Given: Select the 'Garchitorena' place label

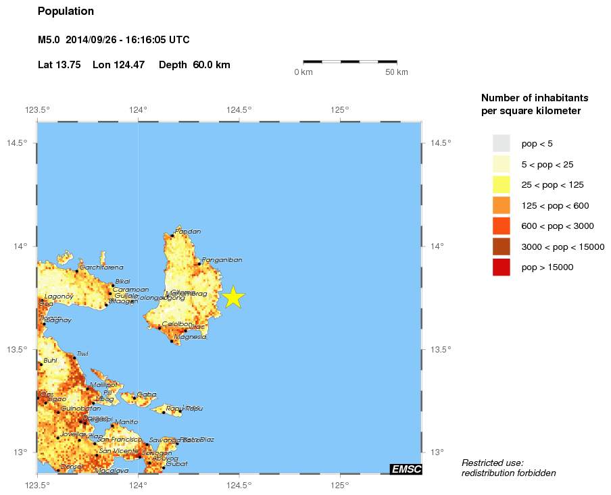Looking at the screenshot, I should point(101,267).
